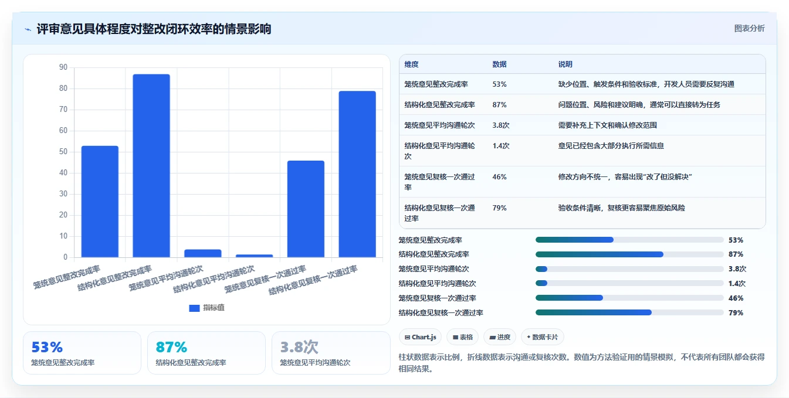The width and height of the screenshot is (789, 398).
Task: Click the 结构化意见整改完成率 chart bar
Action: click(151, 166)
